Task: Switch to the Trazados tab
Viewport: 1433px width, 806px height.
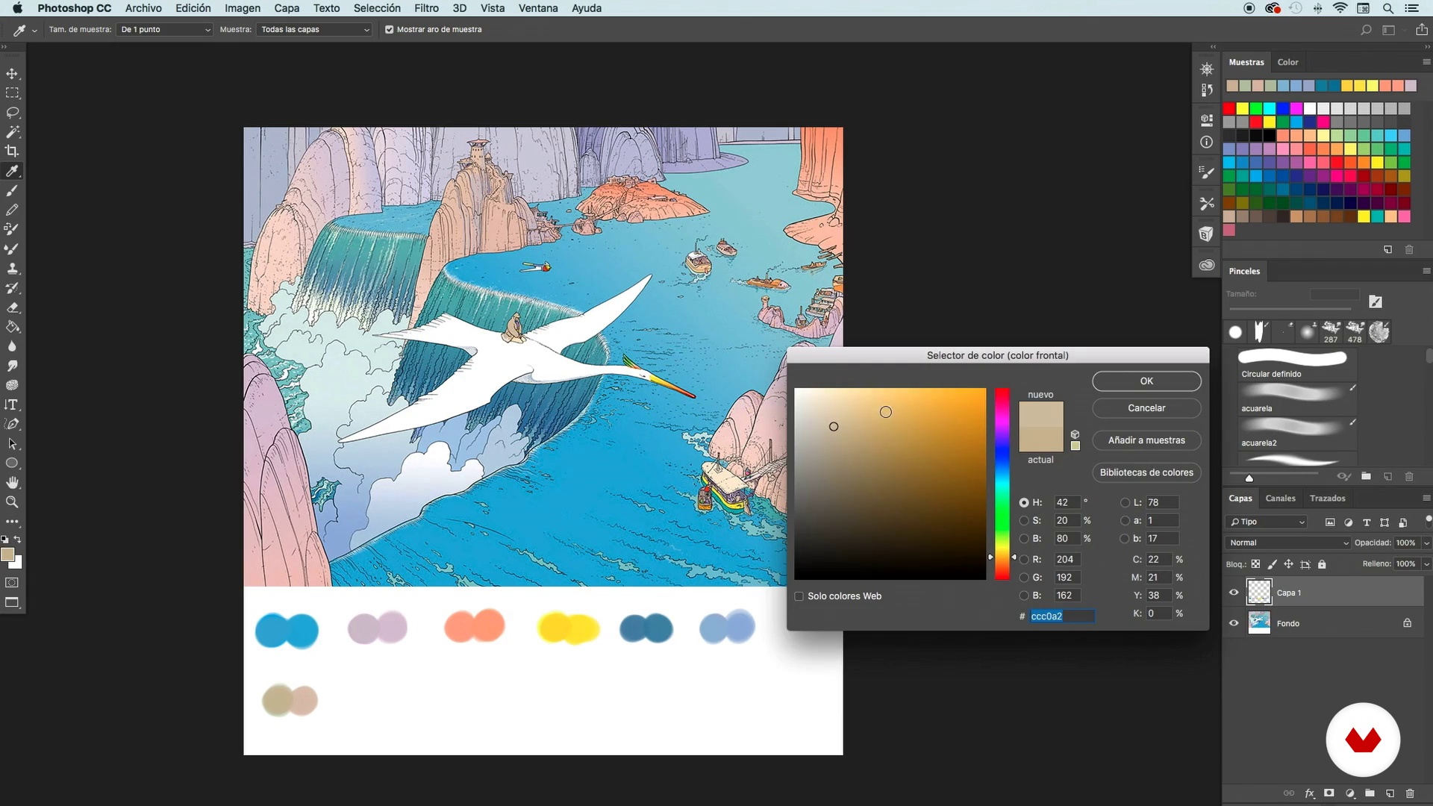Action: 1327,498
